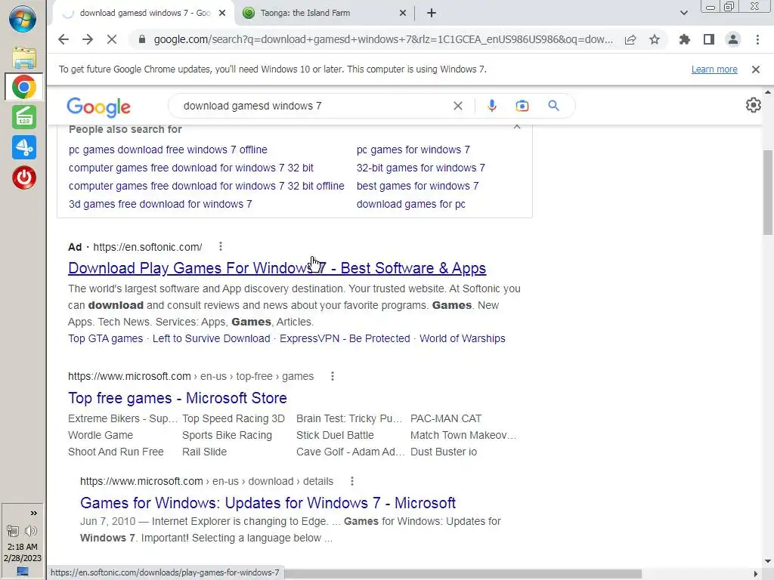Click the Show desktop icon below the clock

[23, 571]
